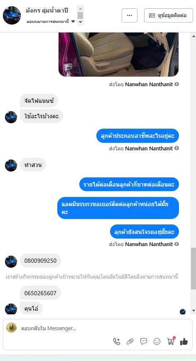Open saved replies speech bubble icon
This screenshot has width=196, height=361.
pos(144,341)
